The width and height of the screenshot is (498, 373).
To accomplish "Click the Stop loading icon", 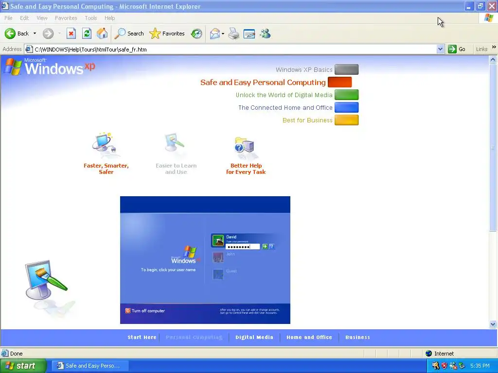I will pos(71,34).
